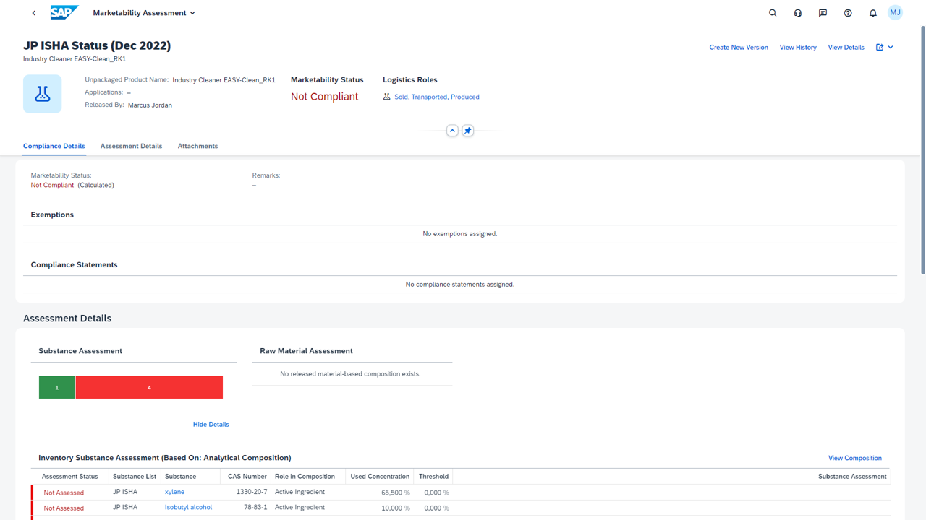Image resolution: width=926 pixels, height=520 pixels.
Task: Click No exemptions assigned text
Action: pos(460,234)
